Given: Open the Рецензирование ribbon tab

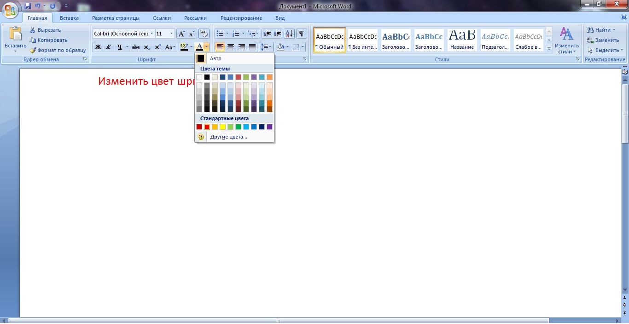Looking at the screenshot, I should pyautogui.click(x=241, y=18).
